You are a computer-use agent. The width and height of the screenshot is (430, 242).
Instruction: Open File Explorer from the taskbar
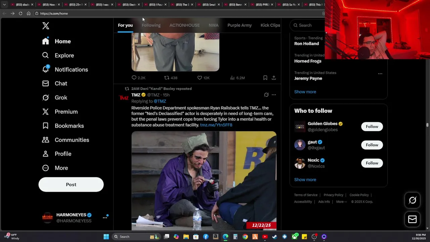[x=186, y=237]
